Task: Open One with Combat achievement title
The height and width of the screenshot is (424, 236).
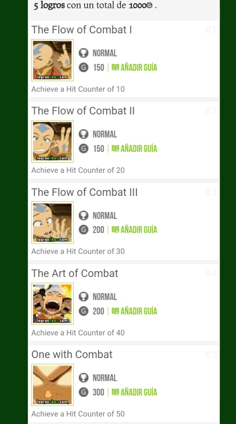Action: point(72,355)
